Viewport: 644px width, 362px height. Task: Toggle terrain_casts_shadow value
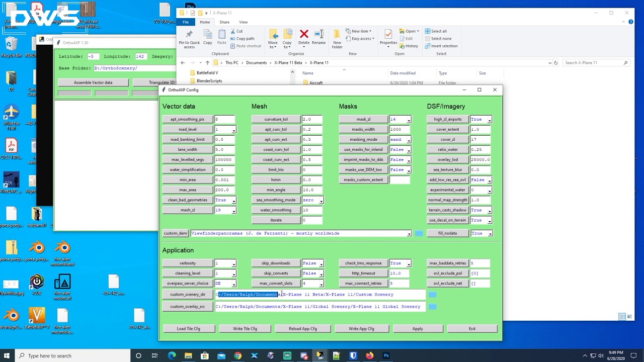(x=481, y=210)
